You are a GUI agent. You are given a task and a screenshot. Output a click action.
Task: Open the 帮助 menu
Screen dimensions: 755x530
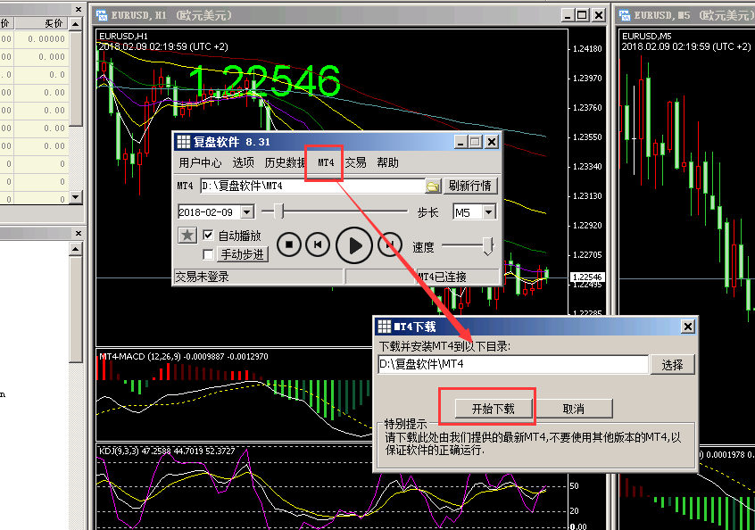(x=387, y=163)
